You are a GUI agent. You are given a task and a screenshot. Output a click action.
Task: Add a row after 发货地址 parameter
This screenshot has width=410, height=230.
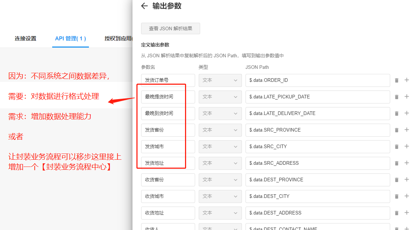pos(407,163)
